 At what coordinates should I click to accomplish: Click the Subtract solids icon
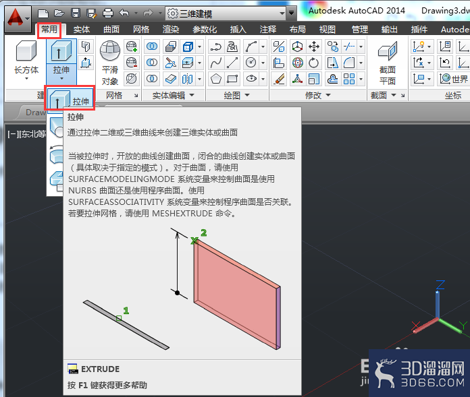coord(152,63)
